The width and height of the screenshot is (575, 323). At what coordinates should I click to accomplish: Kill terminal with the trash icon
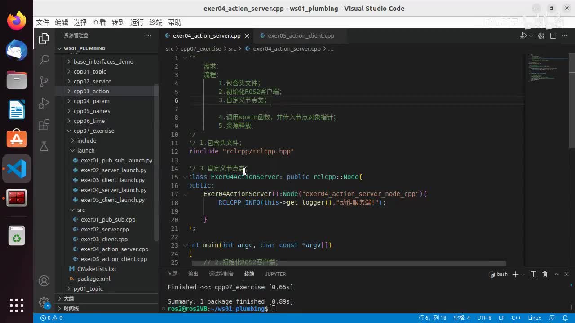click(x=544, y=274)
